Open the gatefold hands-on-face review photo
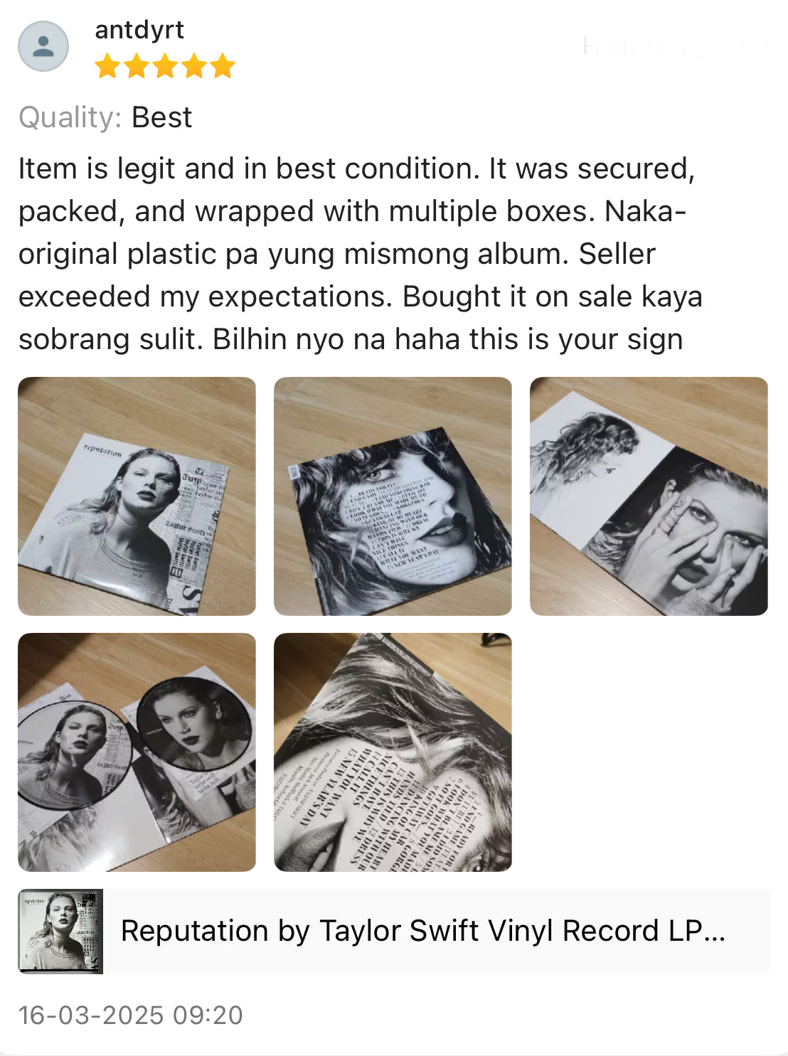 649,496
